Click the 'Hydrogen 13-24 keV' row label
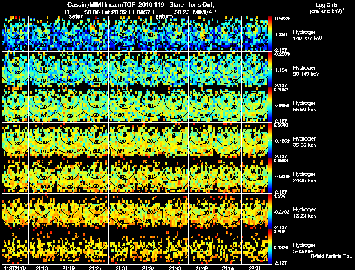This screenshot has width=355, height=270. coord(305,213)
